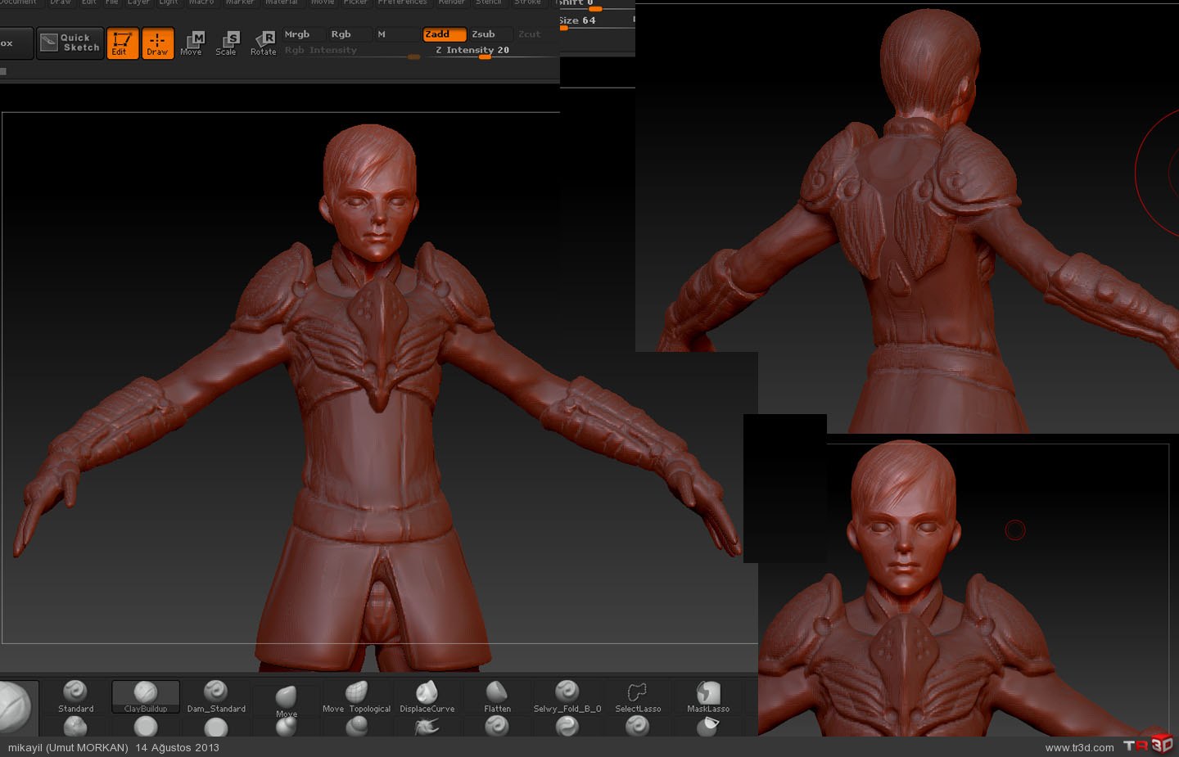Open the Material menu

[282, 2]
